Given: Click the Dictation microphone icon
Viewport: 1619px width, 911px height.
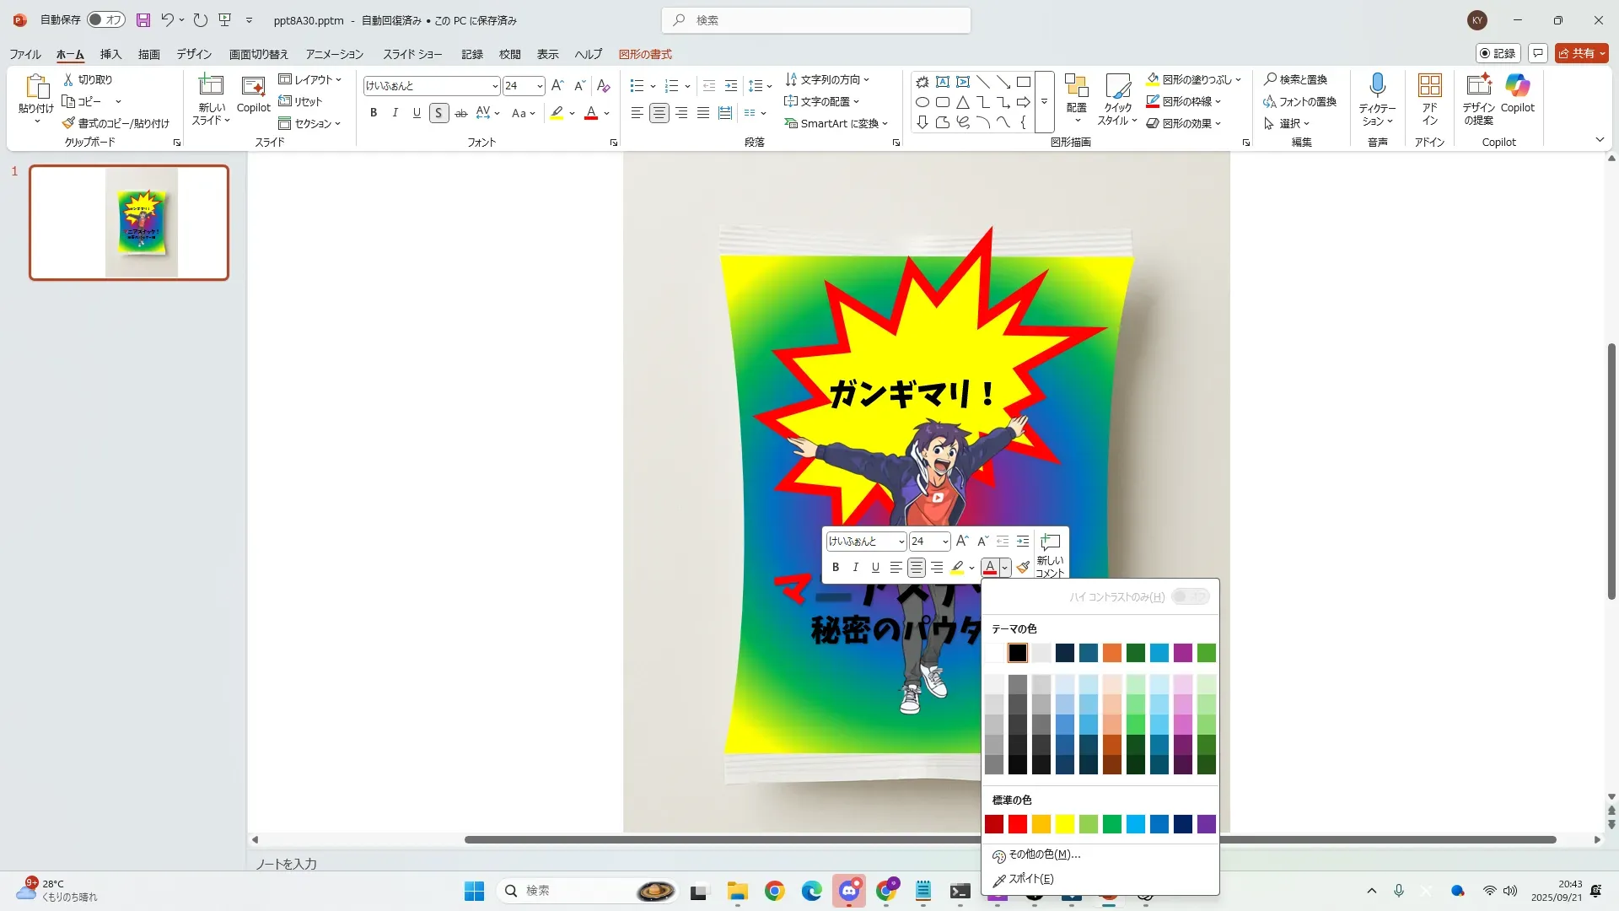Looking at the screenshot, I should point(1377,85).
